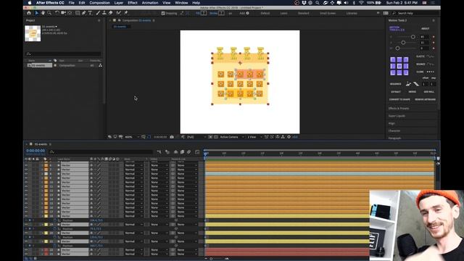Toggle the Position stopwatch under layer 18
464x261 pixels.
pos(55,220)
